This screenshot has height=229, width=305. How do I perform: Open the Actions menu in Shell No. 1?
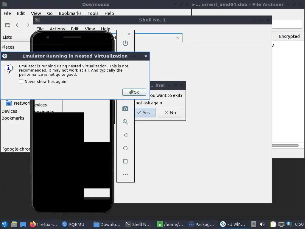57,29
